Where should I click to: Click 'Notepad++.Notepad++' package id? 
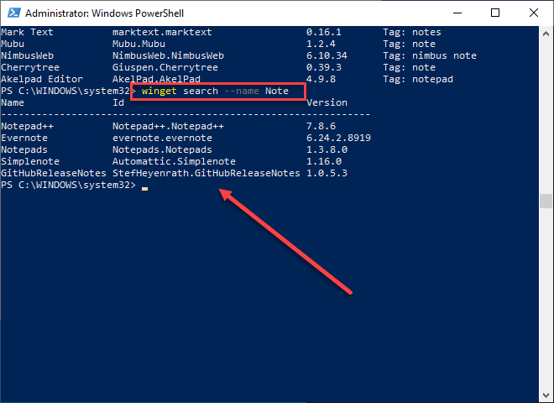point(168,126)
